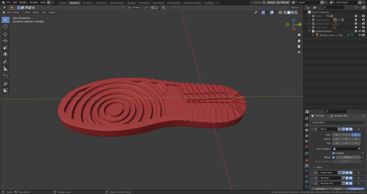This screenshot has width=367, height=194.
Task: Switch perspective/orthographic grid icon
Action: [x=299, y=52]
